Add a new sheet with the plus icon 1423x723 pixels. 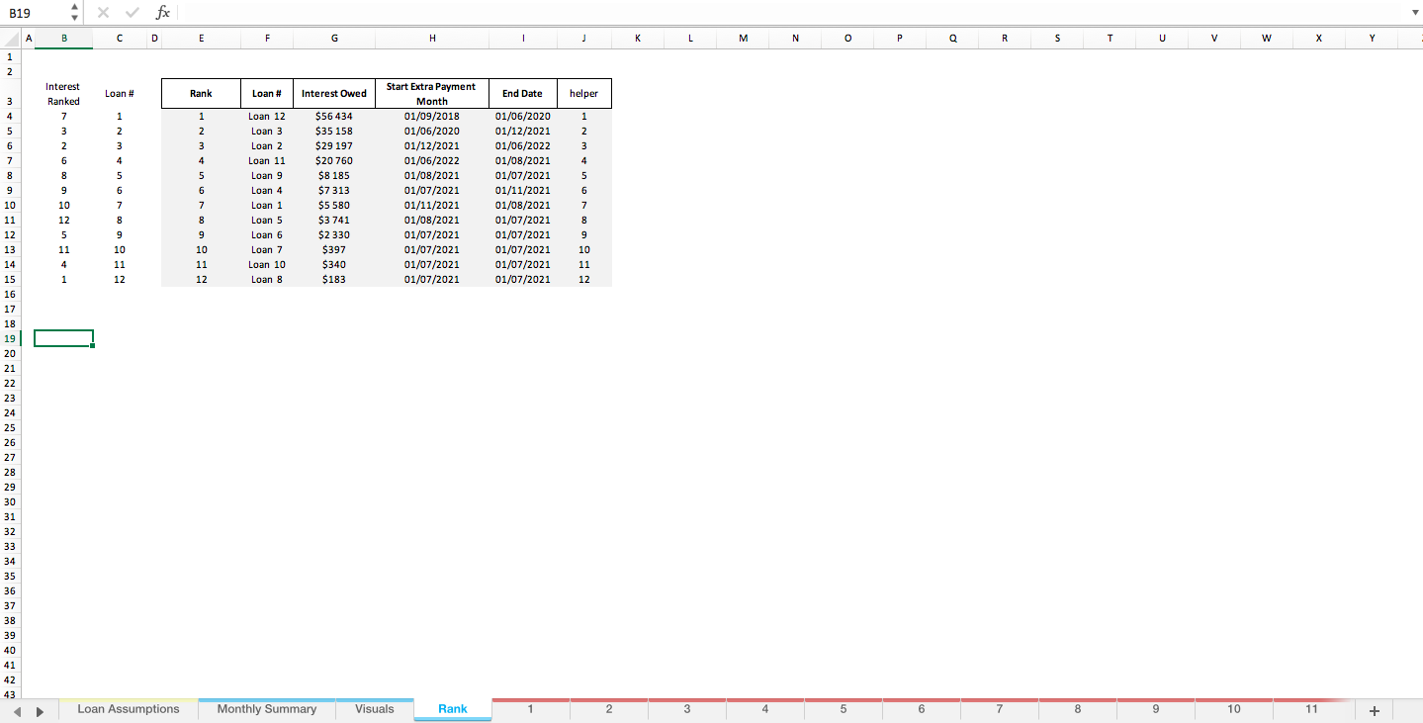click(x=1375, y=709)
